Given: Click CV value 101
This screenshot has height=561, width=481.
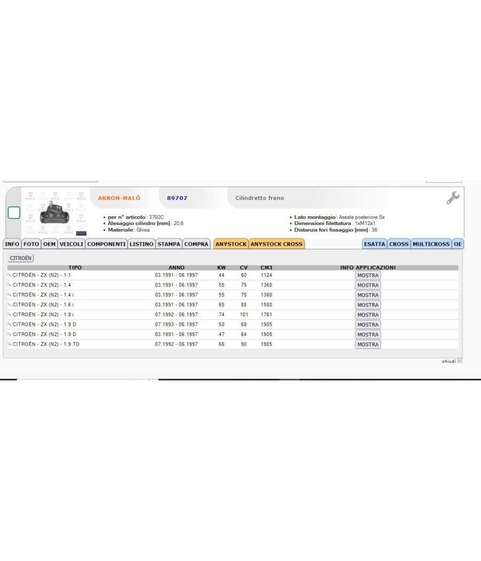Looking at the screenshot, I should coord(244,315).
